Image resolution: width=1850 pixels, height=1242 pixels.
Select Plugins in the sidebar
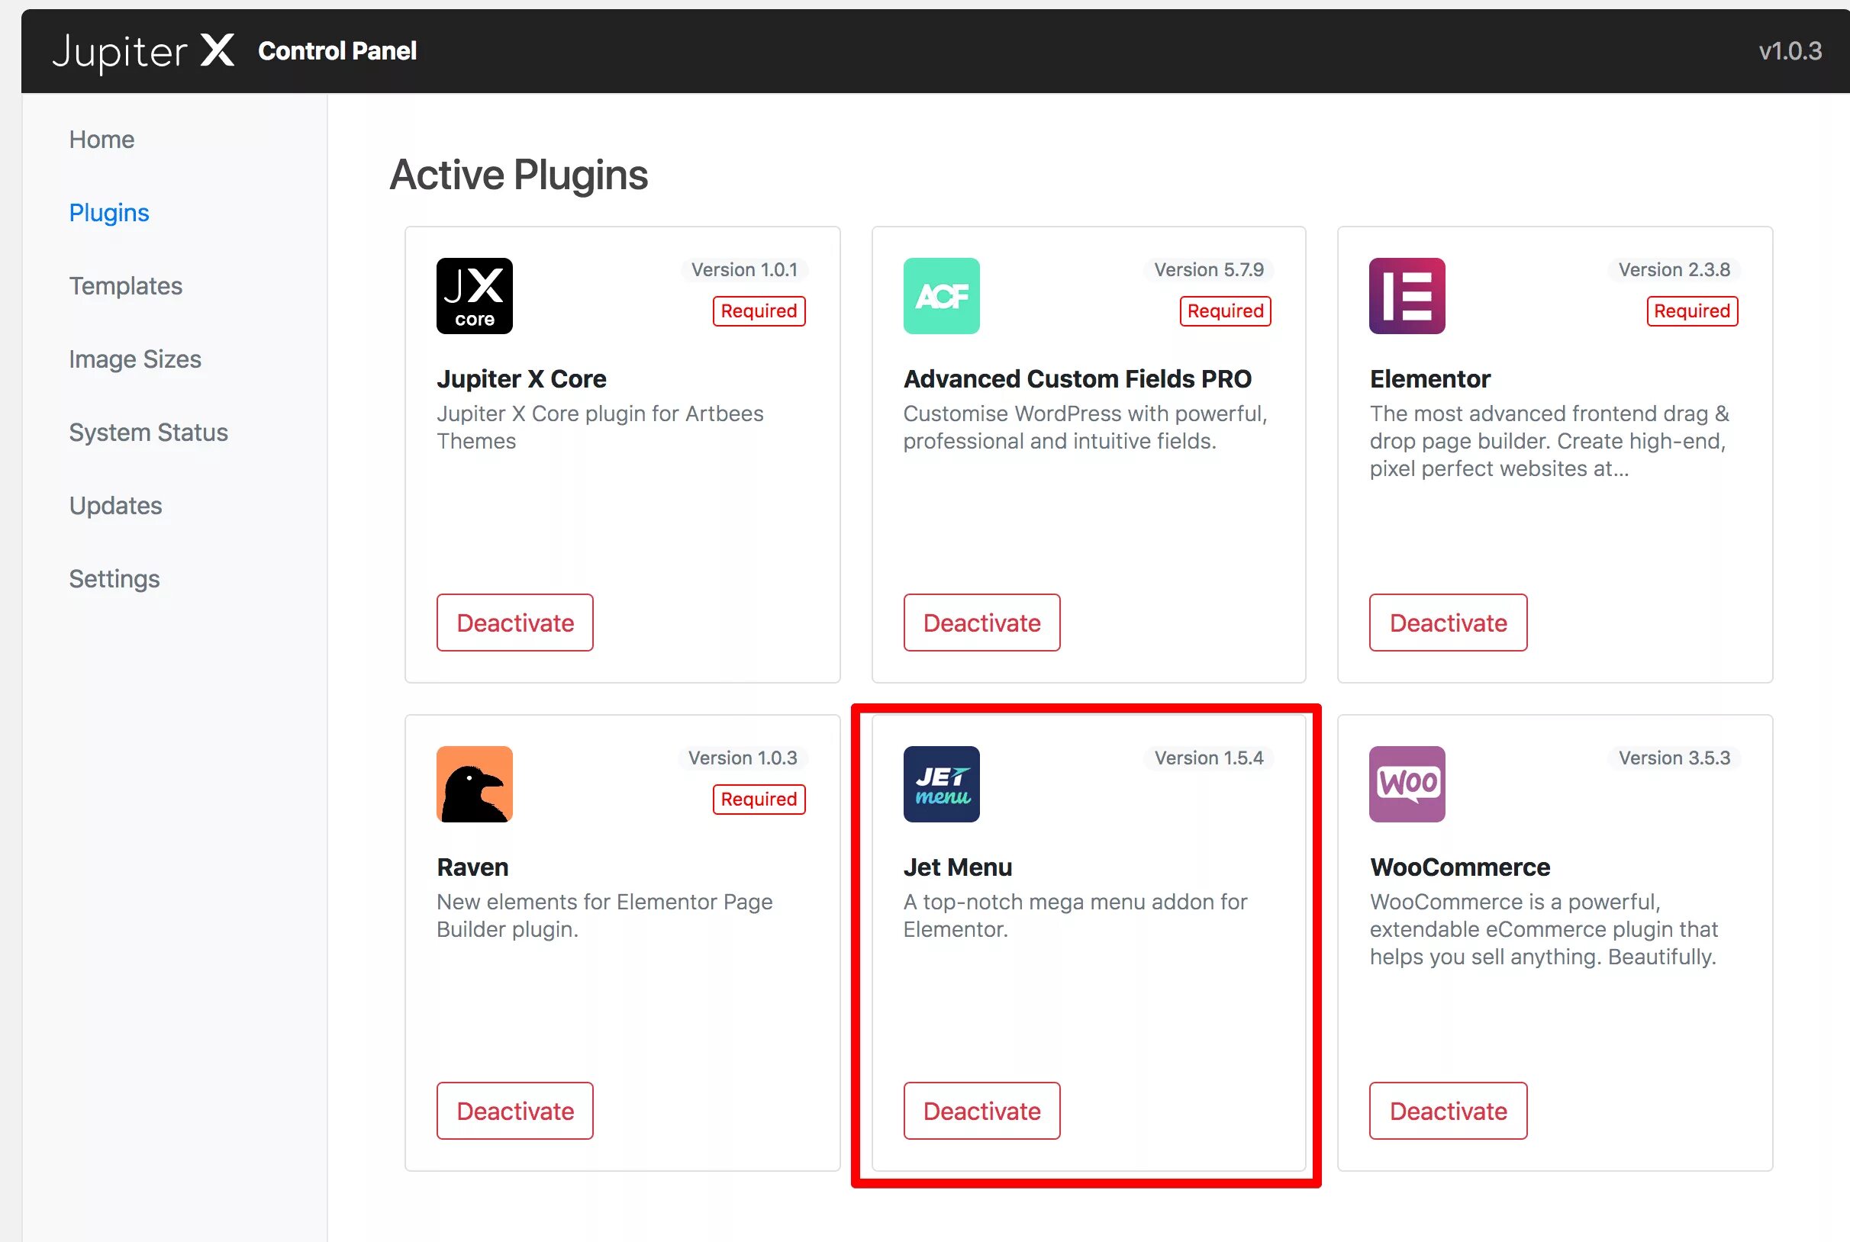[108, 212]
